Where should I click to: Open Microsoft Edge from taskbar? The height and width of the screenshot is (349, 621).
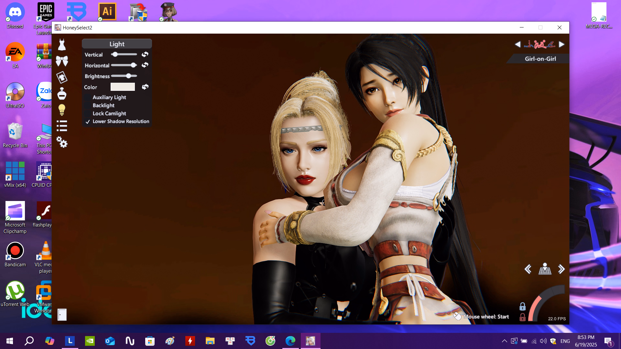point(290,341)
